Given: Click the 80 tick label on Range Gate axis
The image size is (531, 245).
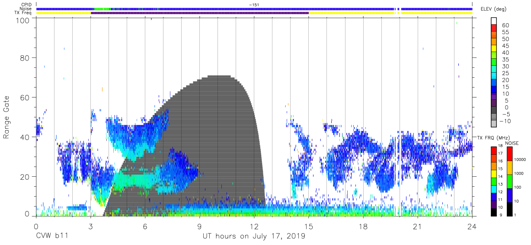Looking at the screenshot, I should coord(25,58).
